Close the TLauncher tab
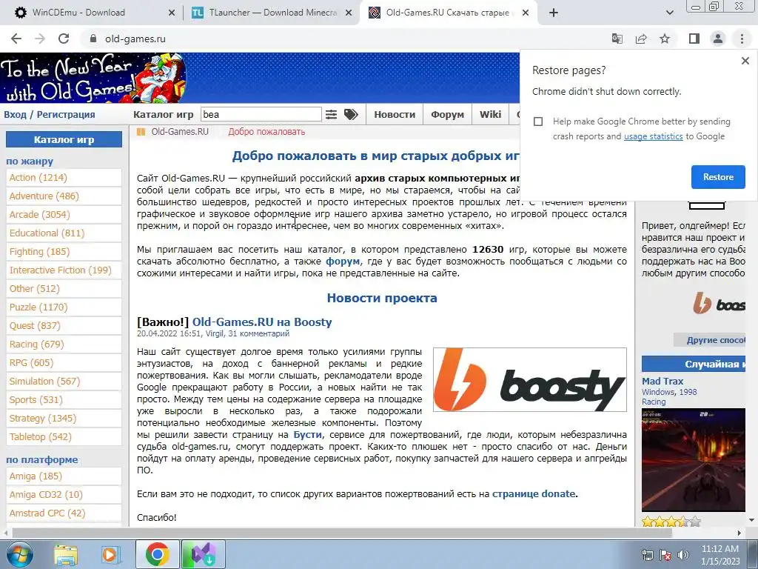The height and width of the screenshot is (569, 758). 349,13
